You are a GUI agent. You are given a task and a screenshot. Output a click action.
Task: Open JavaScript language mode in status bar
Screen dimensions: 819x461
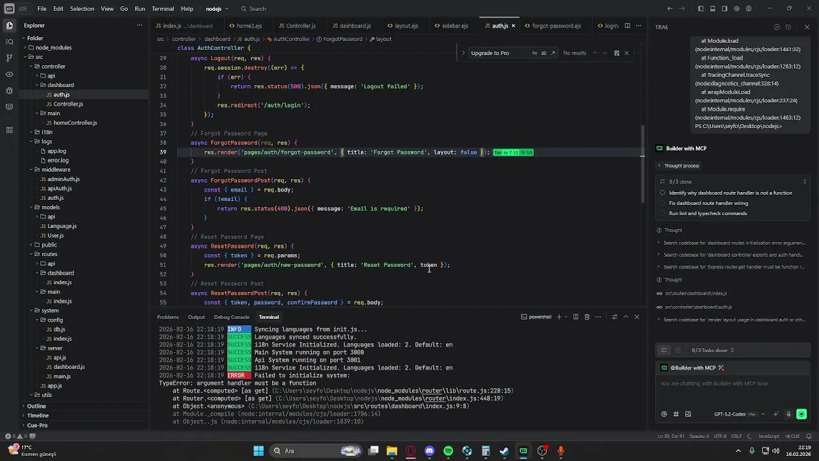tap(768, 436)
